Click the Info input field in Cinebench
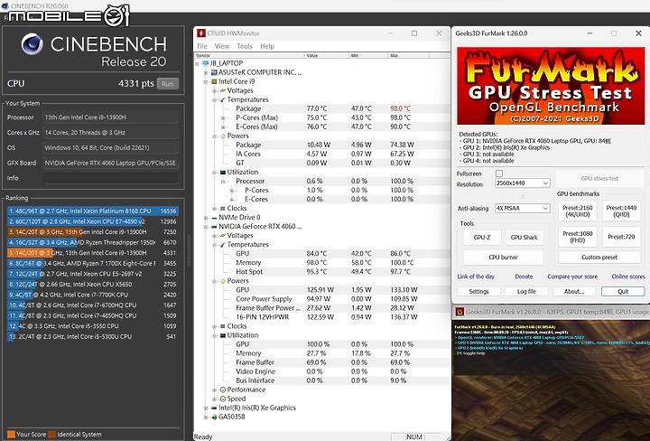 (111, 178)
